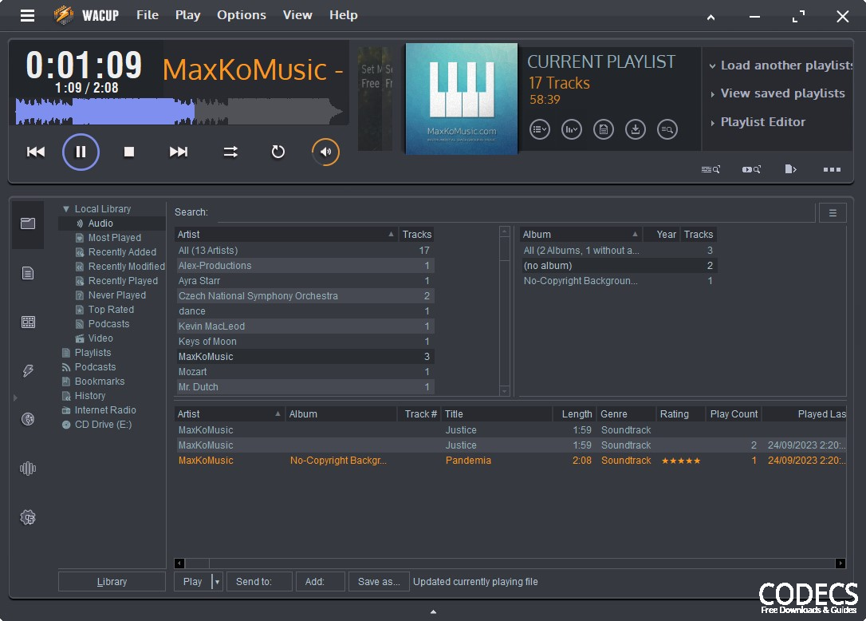Sort albums by Album column header

581,235
